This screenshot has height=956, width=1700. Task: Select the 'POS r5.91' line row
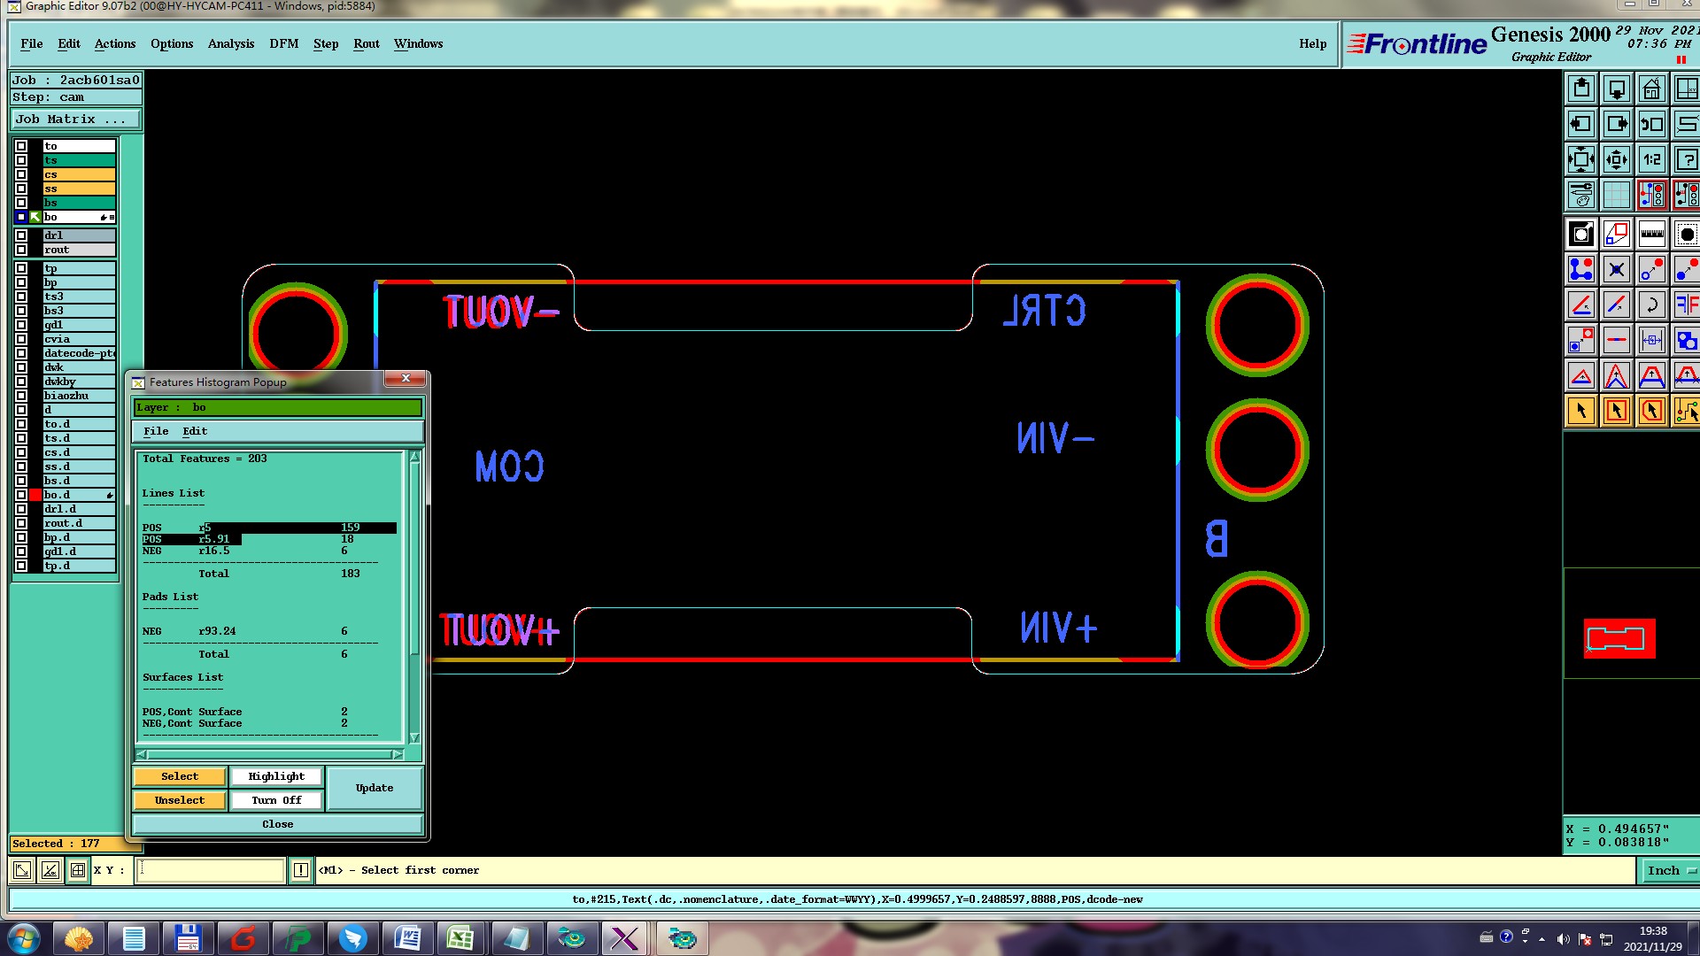(269, 540)
